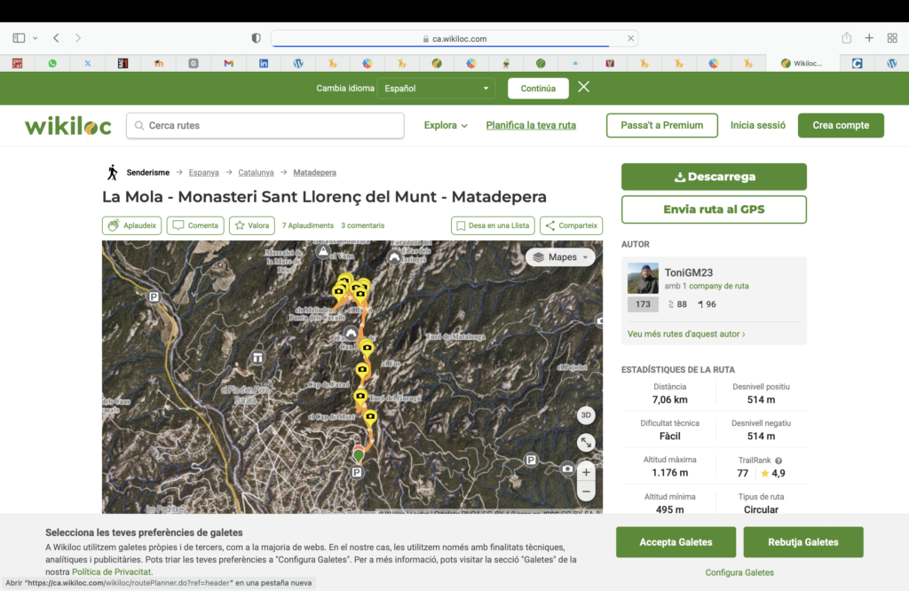Focus the Cerca rutes search field
This screenshot has height=591, width=909.
pyautogui.click(x=265, y=125)
